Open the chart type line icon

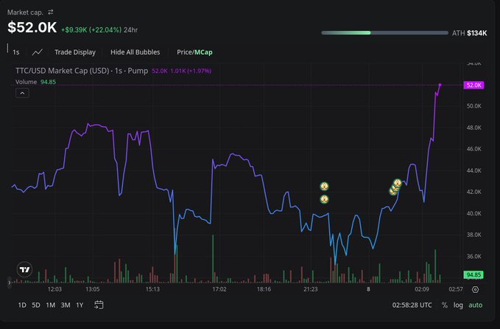click(x=38, y=52)
